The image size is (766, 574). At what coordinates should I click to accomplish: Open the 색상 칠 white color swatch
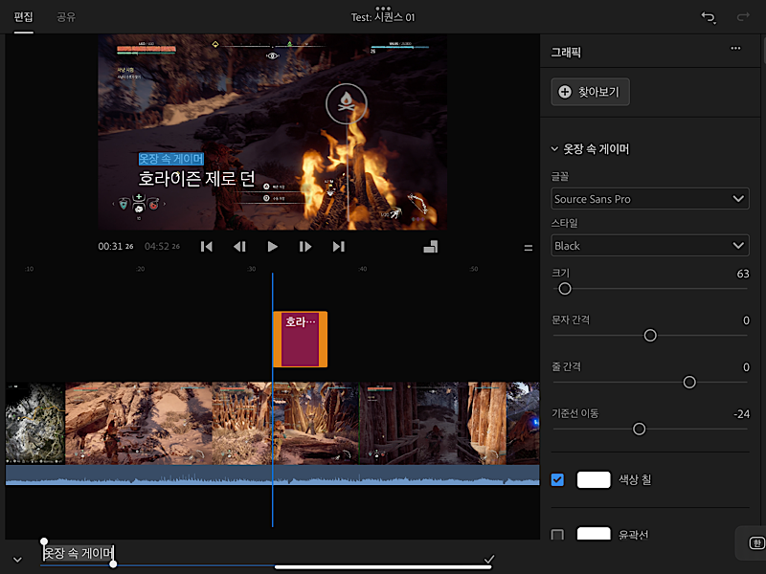[594, 480]
